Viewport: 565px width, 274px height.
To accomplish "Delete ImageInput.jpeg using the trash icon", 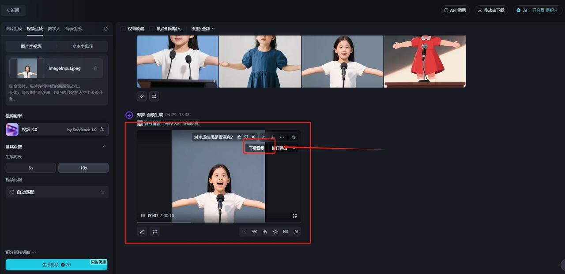I will (x=95, y=68).
